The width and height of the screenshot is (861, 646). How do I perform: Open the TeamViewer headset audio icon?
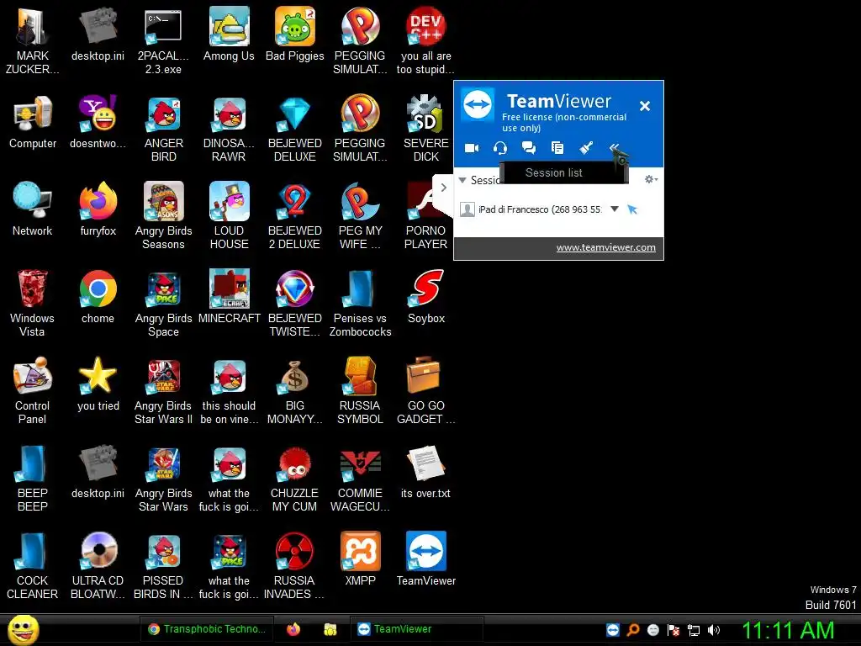click(499, 148)
